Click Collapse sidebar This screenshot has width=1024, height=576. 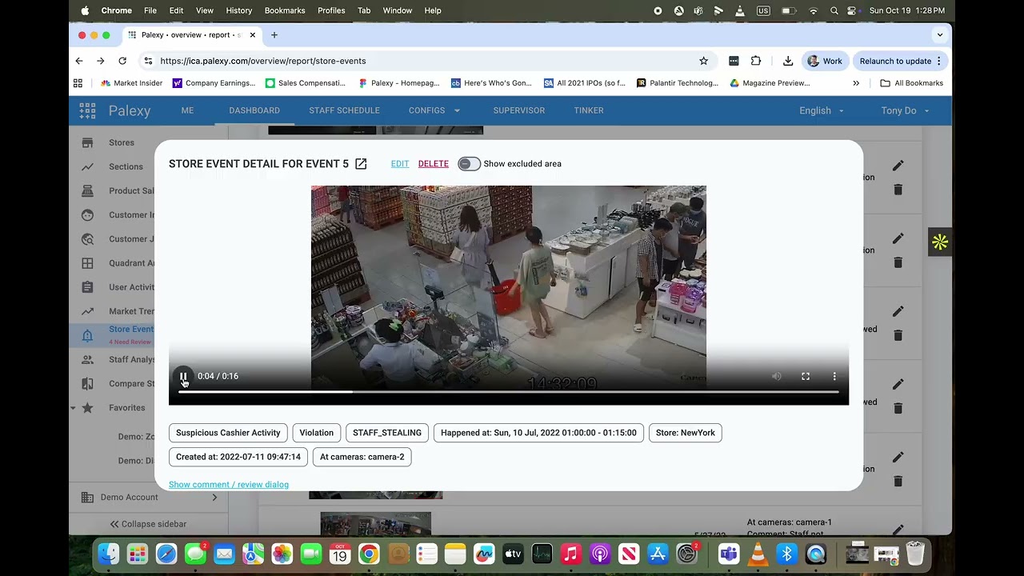[x=148, y=524]
